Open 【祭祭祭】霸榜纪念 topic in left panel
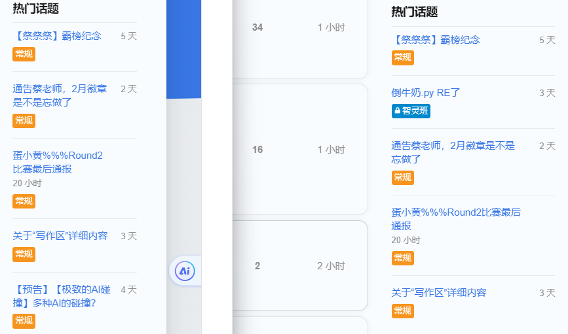568x334 pixels. coord(57,36)
